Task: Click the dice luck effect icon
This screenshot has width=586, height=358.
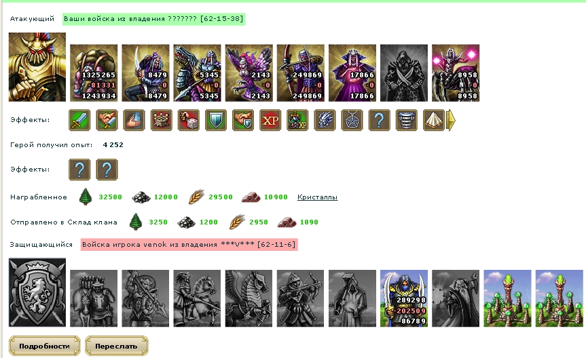Action: tap(188, 120)
